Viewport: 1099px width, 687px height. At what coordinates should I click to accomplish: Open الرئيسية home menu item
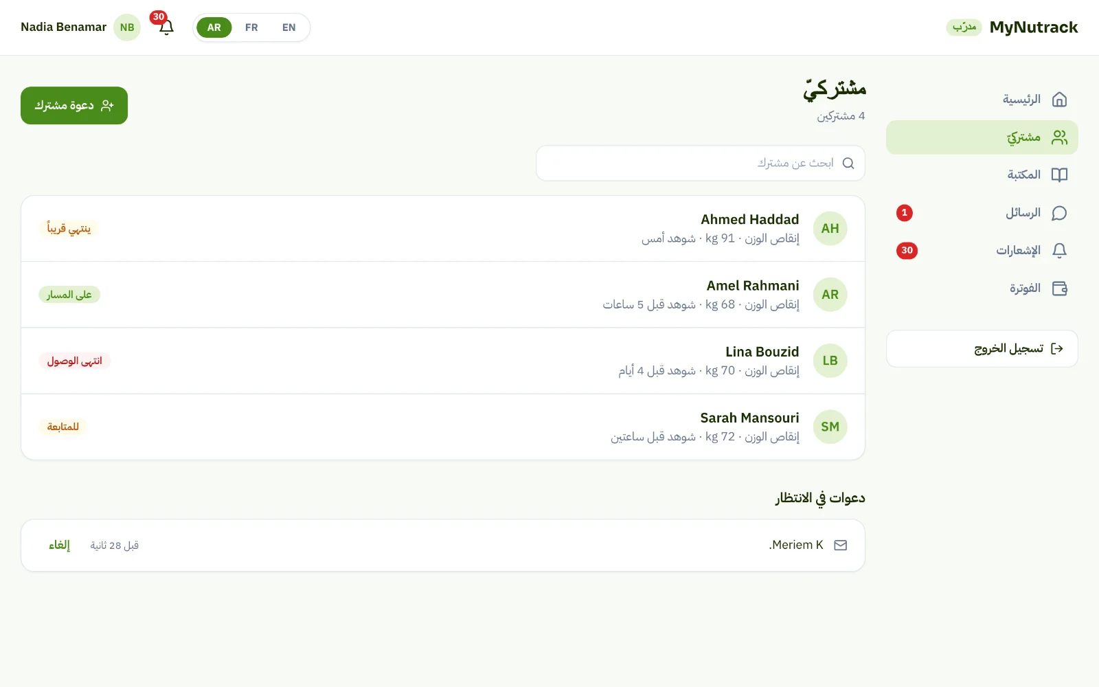pyautogui.click(x=982, y=100)
